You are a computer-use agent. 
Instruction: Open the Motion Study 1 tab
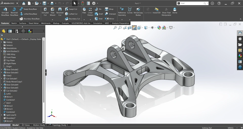(x=40, y=125)
